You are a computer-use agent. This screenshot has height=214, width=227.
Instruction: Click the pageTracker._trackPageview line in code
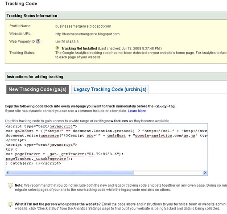pyautogui.click(x=39, y=159)
